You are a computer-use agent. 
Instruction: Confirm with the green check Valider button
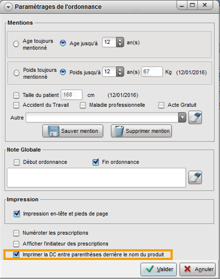pyautogui.click(x=159, y=269)
